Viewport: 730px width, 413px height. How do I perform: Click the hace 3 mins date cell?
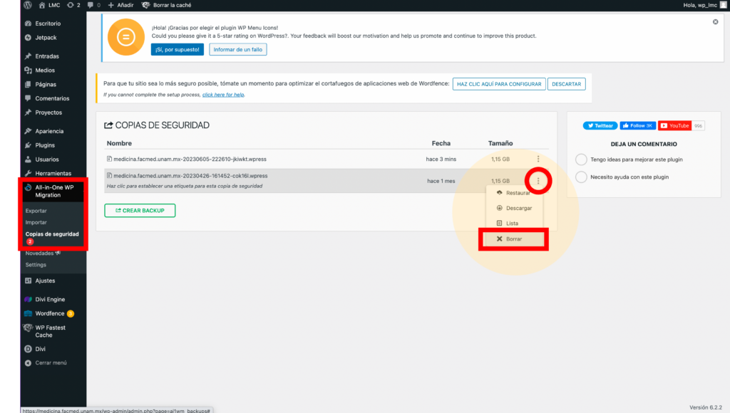point(441,159)
